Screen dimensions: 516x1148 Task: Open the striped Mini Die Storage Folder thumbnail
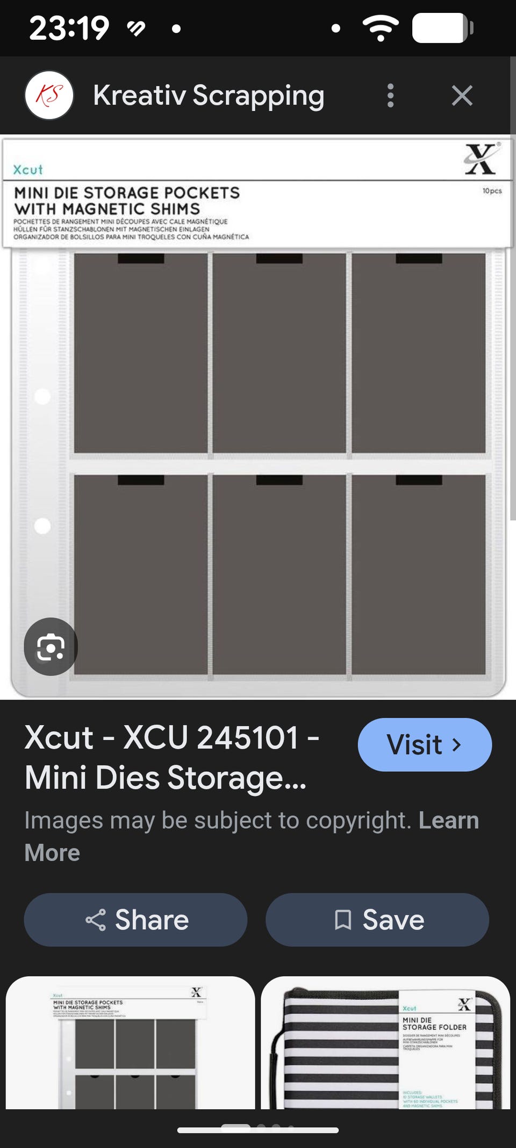click(x=385, y=1043)
